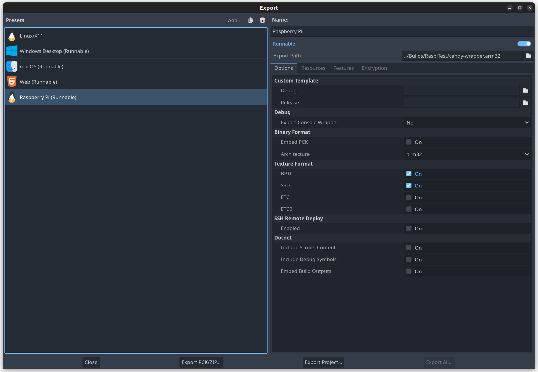Enable the ETC2 texture format
Viewport: 538px width, 372px height.
pos(409,209)
